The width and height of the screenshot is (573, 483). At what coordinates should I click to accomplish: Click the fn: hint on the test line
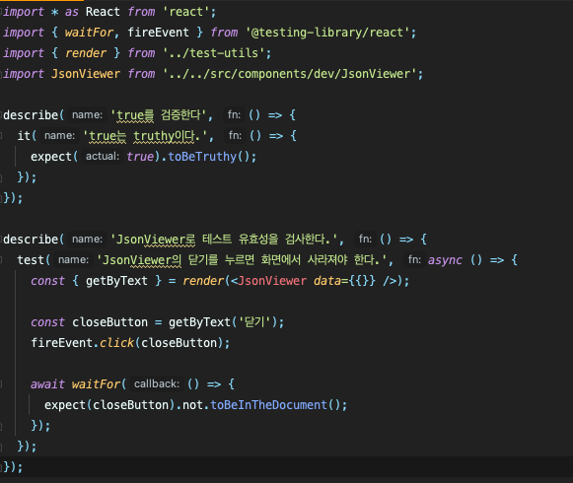click(x=414, y=260)
